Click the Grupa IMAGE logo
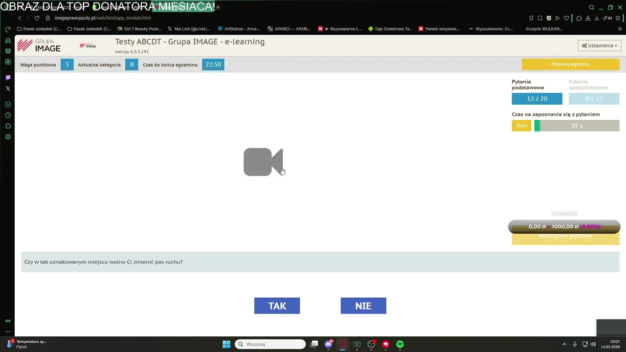Image resolution: width=626 pixels, height=352 pixels. (39, 45)
